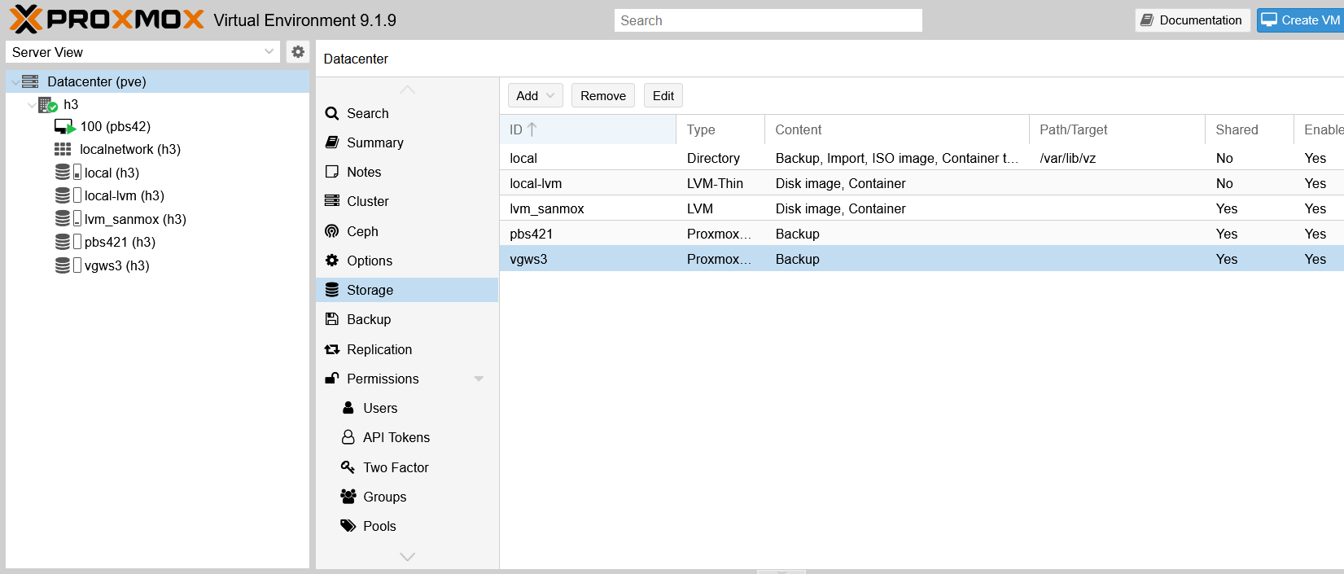Click the Shared column header

tap(1250, 129)
